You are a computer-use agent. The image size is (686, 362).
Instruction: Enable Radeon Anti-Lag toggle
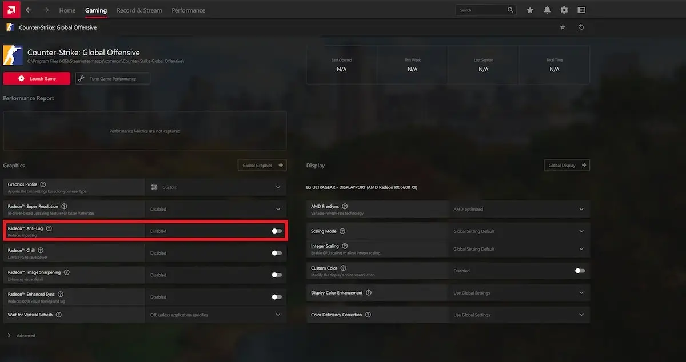(x=277, y=231)
